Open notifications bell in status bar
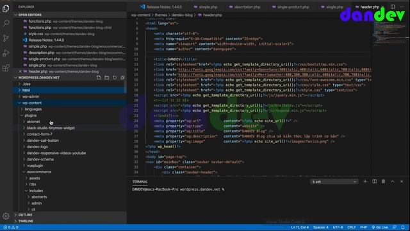410x231 pixels. [403, 227]
